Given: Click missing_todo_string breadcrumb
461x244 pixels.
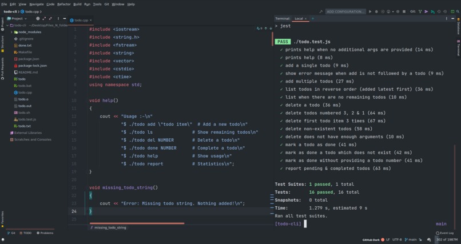Looking at the screenshot, I should 108,227.
